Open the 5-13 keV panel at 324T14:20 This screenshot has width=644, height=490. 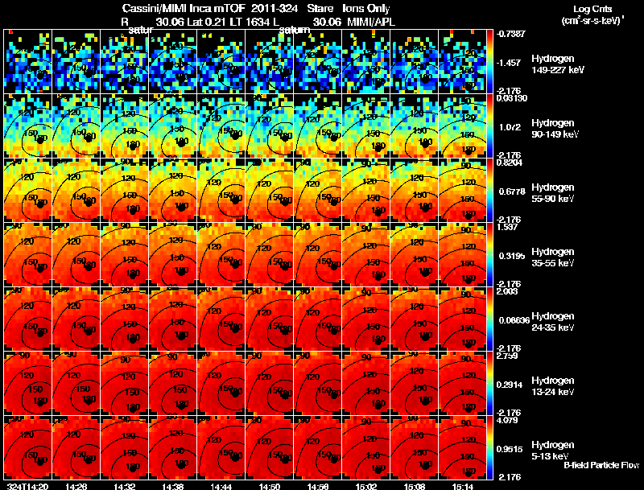pos(27,448)
